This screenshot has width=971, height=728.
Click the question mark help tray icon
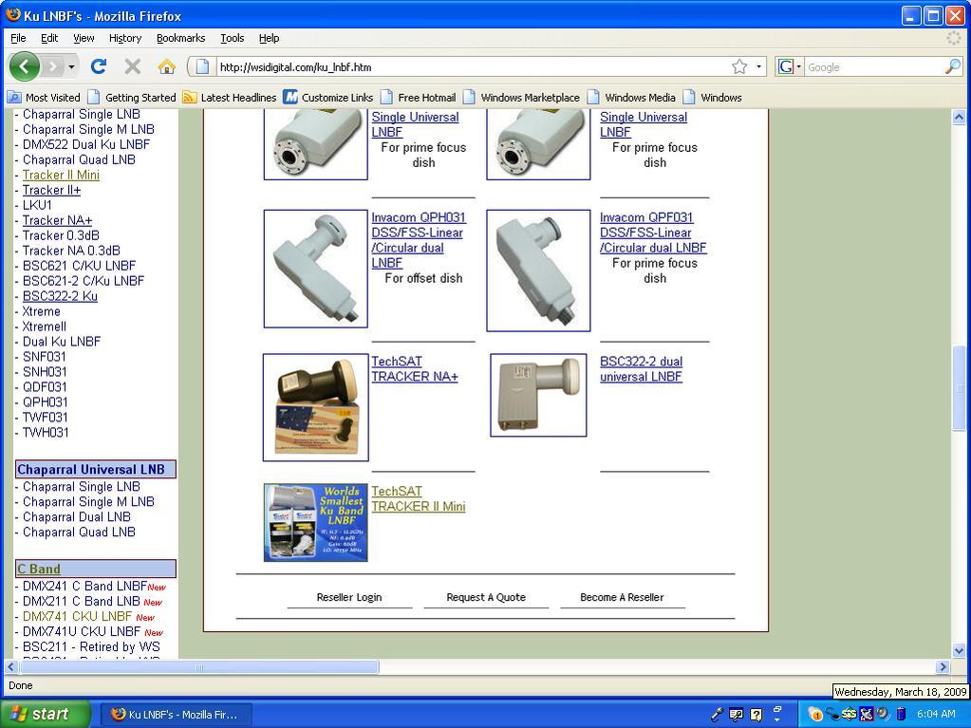tap(756, 715)
